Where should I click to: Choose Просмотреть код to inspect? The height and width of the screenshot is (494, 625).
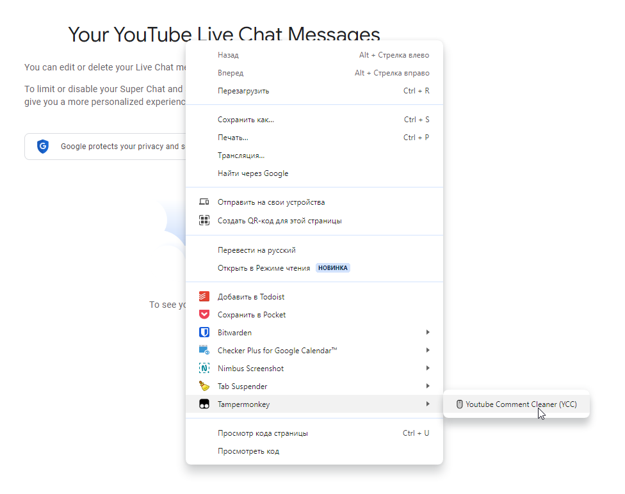pyautogui.click(x=314, y=451)
